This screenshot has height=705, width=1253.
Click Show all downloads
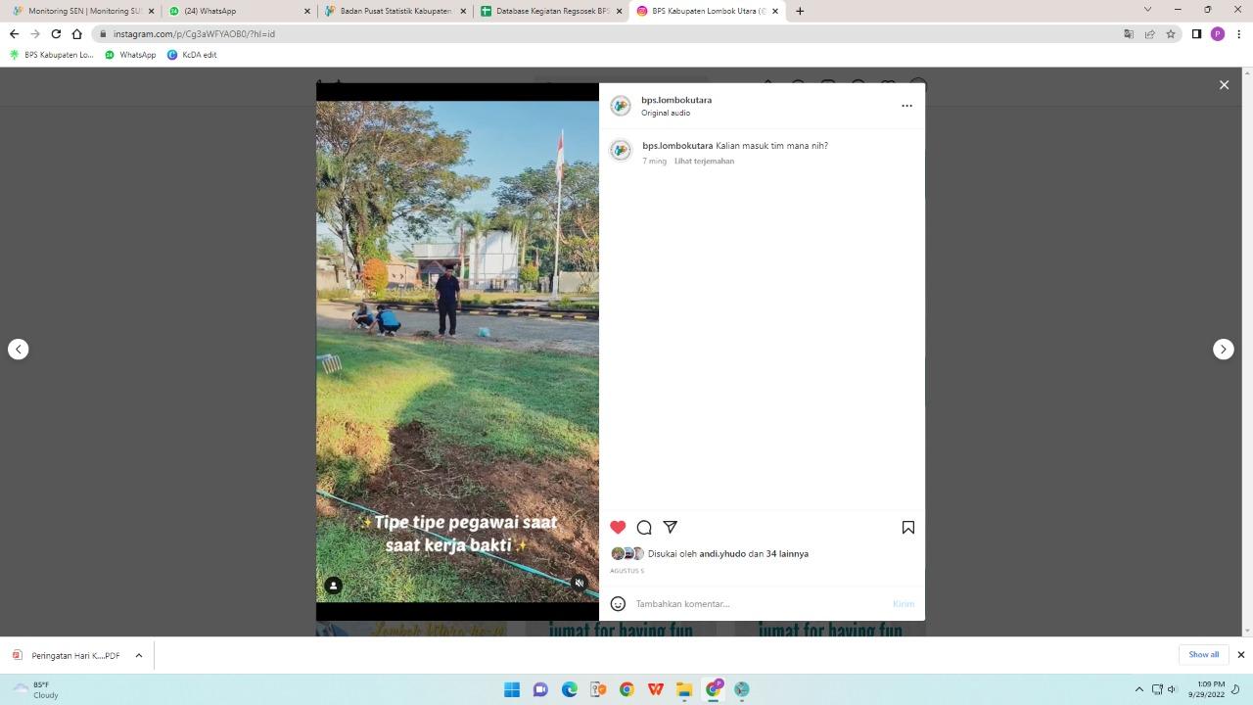(x=1204, y=654)
